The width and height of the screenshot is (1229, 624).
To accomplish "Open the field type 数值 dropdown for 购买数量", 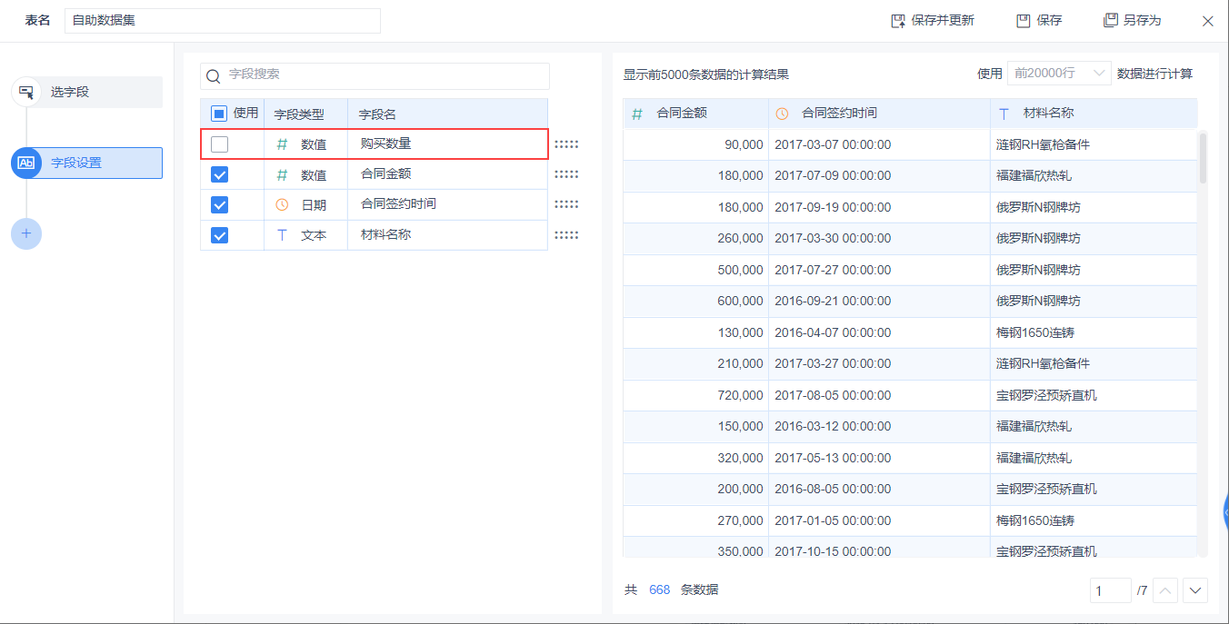I will (x=306, y=144).
